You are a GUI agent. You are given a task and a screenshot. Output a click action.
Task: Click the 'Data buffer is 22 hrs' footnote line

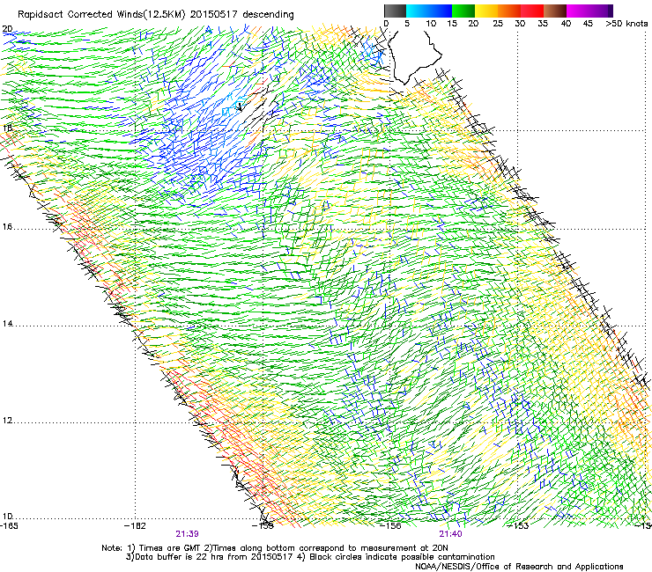[x=310, y=557]
